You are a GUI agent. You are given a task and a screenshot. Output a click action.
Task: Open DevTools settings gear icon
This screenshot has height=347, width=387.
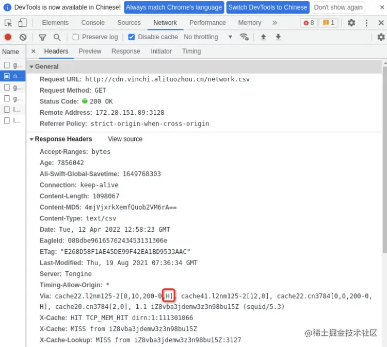(351, 23)
